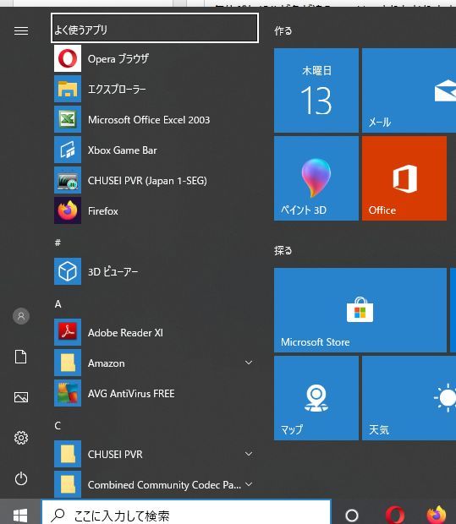Open Opera from the taskbar
This screenshot has height=524, width=456.
395,515
